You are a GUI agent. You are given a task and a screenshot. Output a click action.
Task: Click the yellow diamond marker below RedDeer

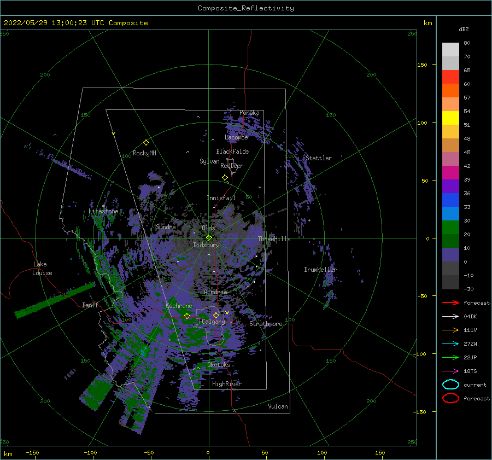pos(225,178)
